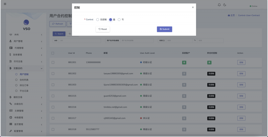Screen dimensions: 268x137
Task: Collapse the 交割合约 sidebar section
Action: (x=25, y=68)
